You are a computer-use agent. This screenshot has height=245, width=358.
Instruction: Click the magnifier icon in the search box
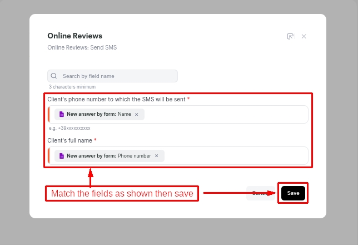[54, 76]
